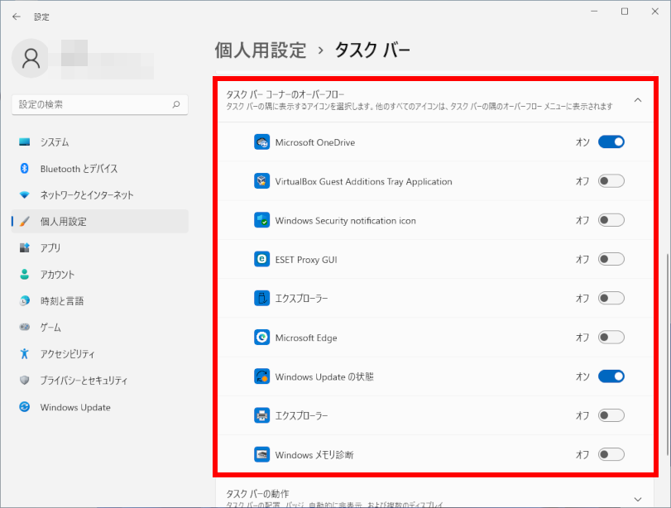The height and width of the screenshot is (508, 671).
Task: Maximize the 設定 window
Action: point(625,12)
